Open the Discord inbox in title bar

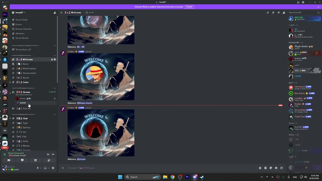[x=298, y=2]
